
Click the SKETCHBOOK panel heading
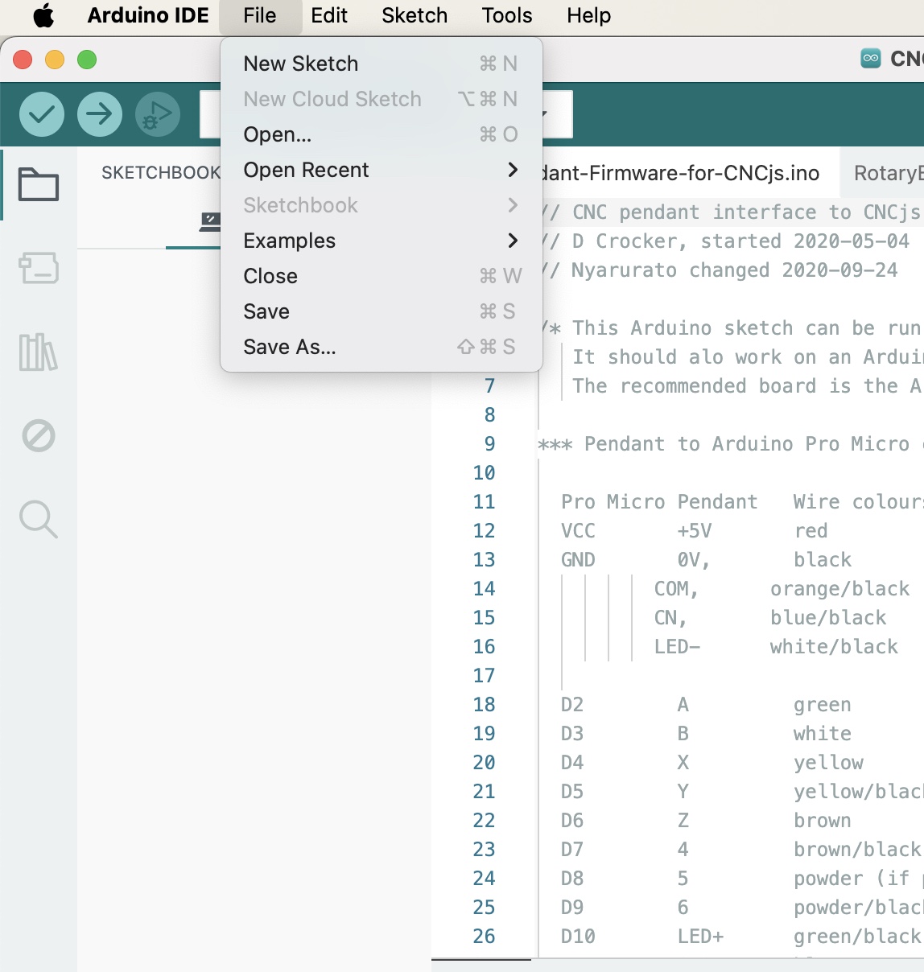(160, 172)
